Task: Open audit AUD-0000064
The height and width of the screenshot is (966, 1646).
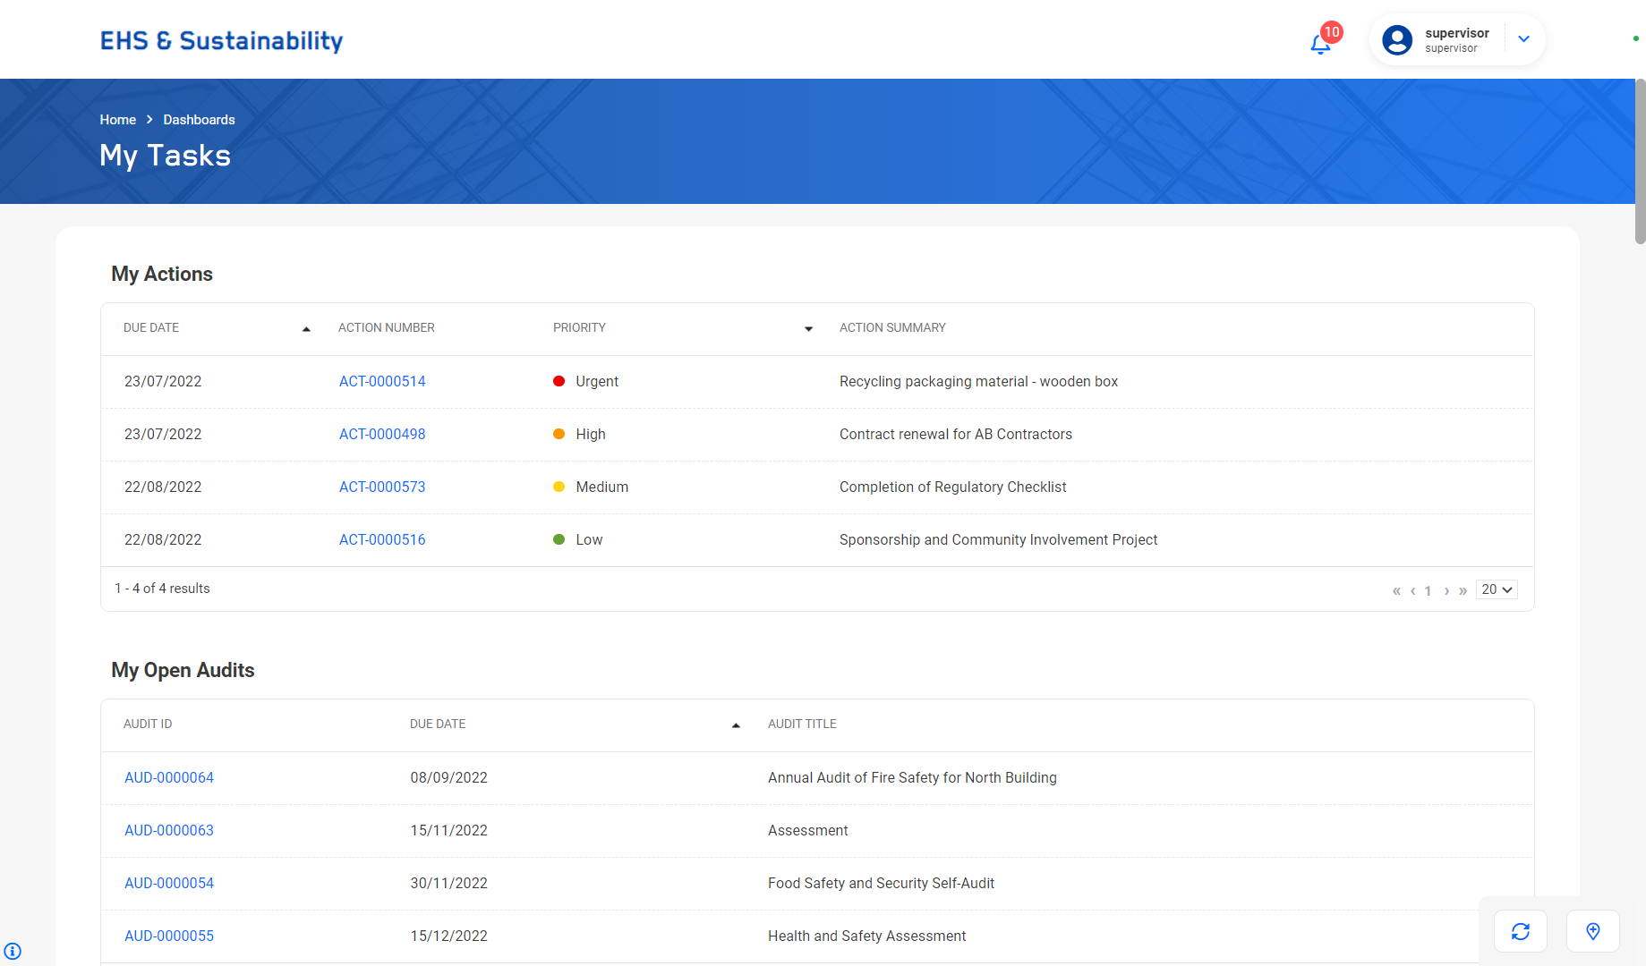Action: coord(168,777)
